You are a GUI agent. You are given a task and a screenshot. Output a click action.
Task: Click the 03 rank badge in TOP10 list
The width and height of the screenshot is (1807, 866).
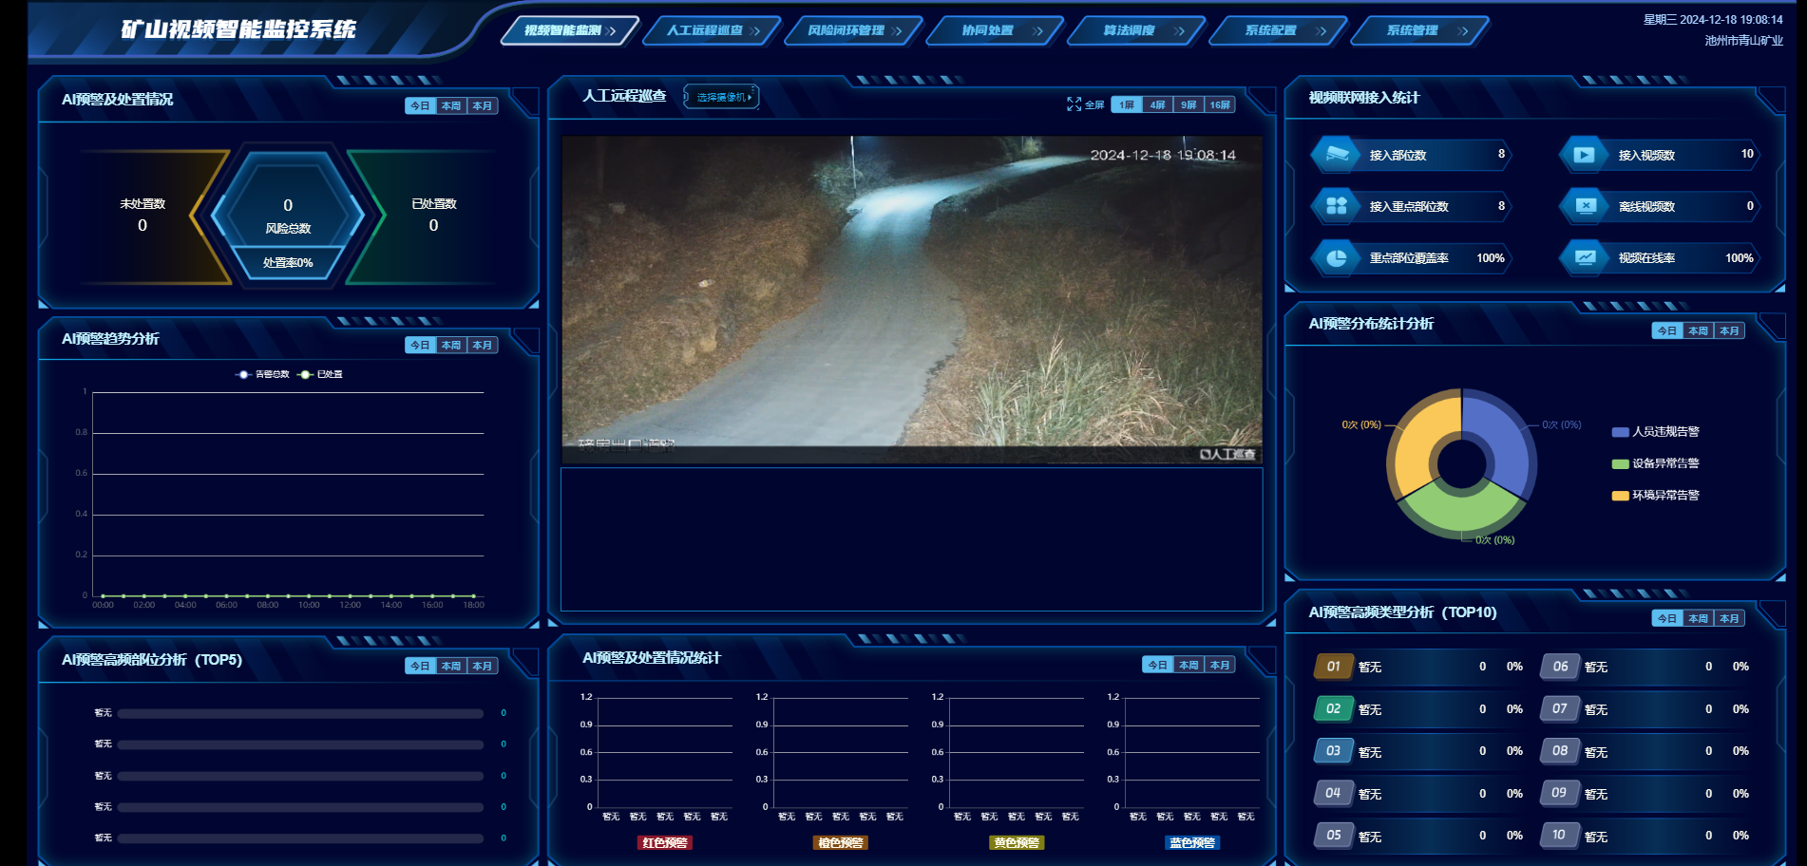coord(1334,751)
